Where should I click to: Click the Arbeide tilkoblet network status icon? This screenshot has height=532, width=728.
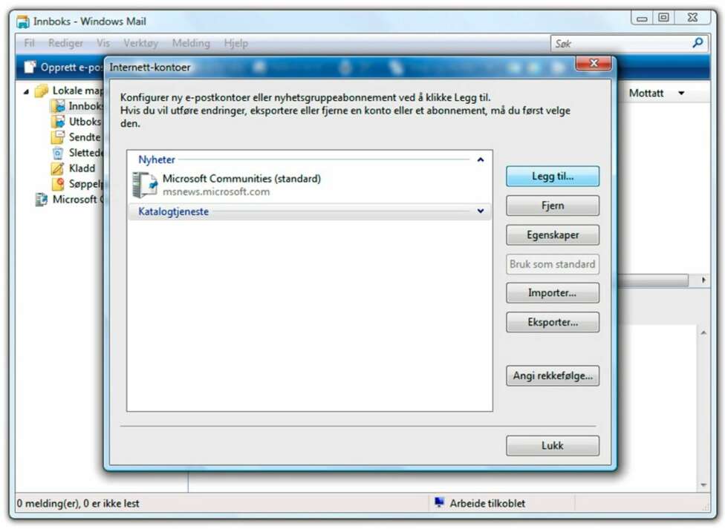click(439, 502)
